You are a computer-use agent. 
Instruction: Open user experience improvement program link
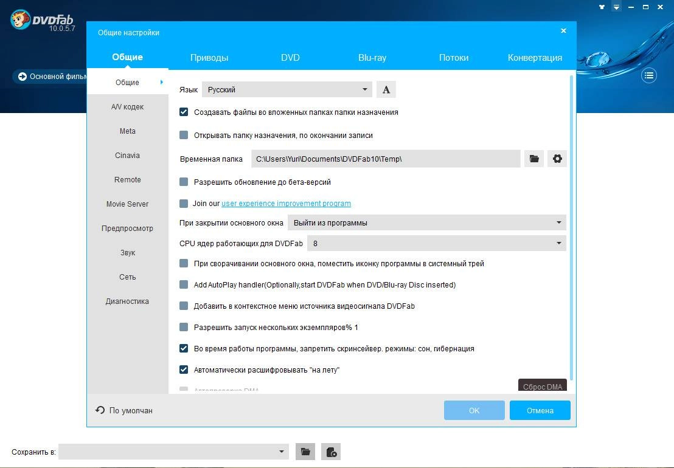(286, 203)
